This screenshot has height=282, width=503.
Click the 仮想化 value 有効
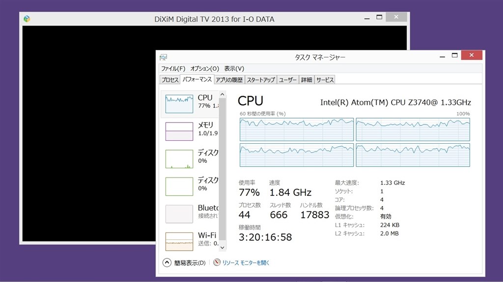(386, 217)
